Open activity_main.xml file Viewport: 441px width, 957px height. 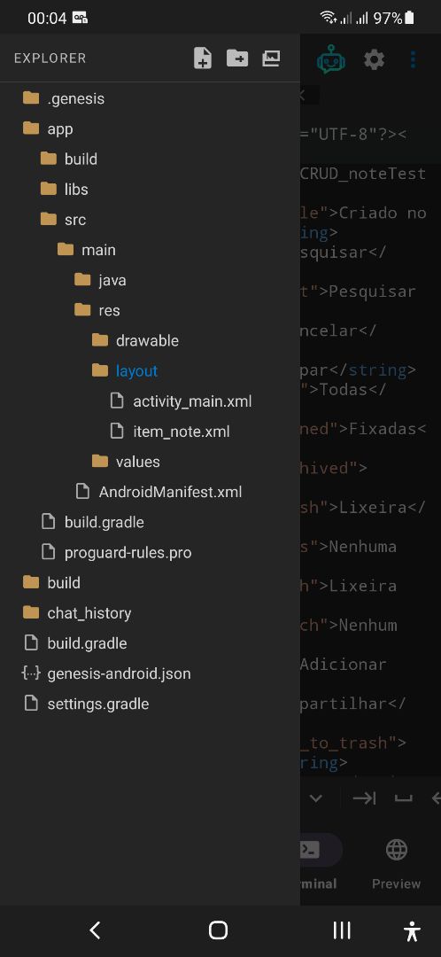pos(150,401)
